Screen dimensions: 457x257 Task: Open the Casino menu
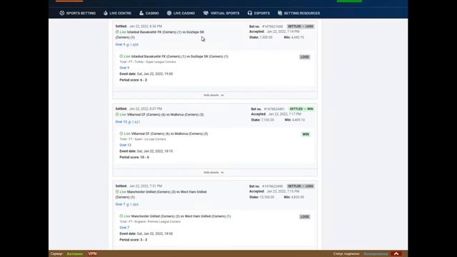click(x=149, y=13)
